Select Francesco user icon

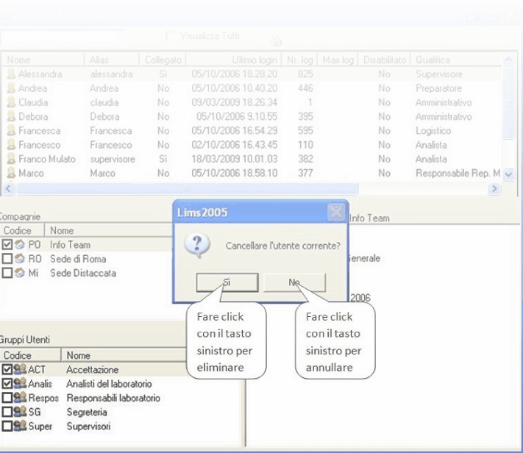pyautogui.click(x=11, y=145)
